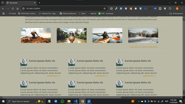185x104 pixels.
Task: Open Telegram from taskbar
Action: point(56,101)
